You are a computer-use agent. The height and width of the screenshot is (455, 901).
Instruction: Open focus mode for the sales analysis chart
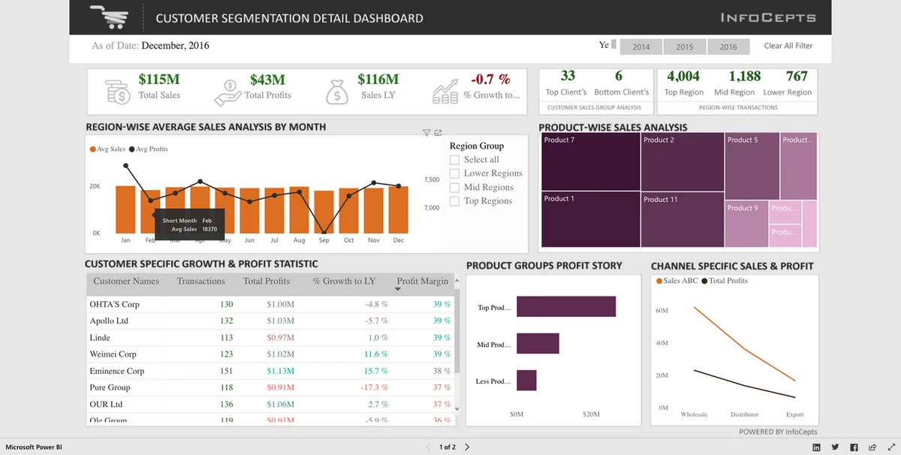[x=438, y=132]
